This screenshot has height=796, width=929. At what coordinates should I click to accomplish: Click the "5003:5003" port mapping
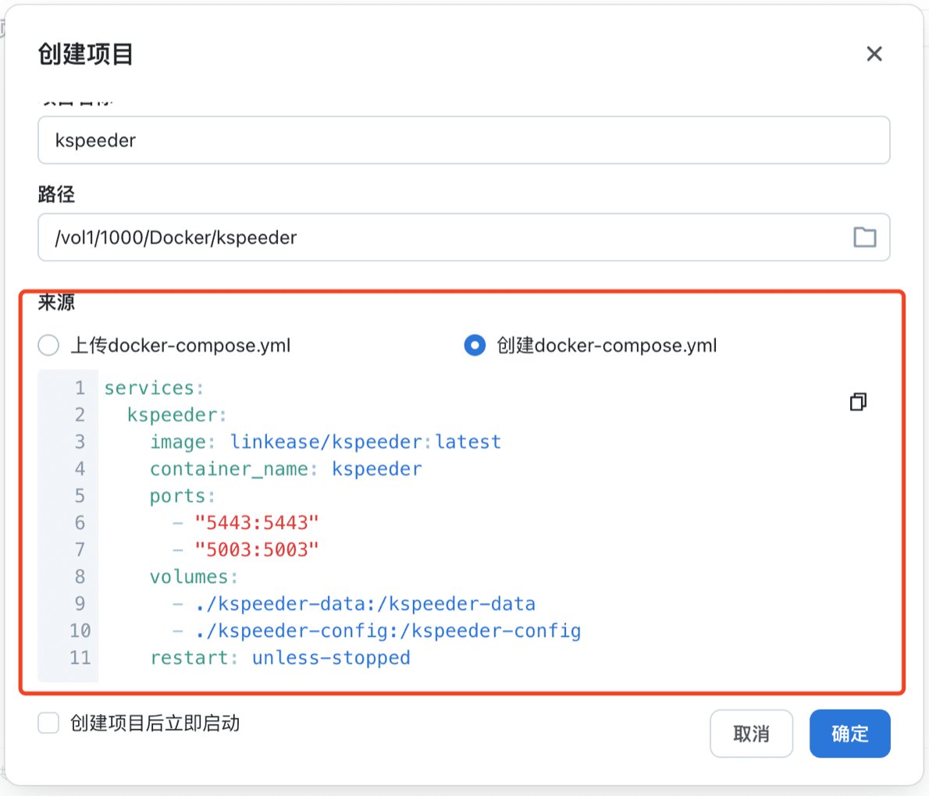pyautogui.click(x=257, y=549)
